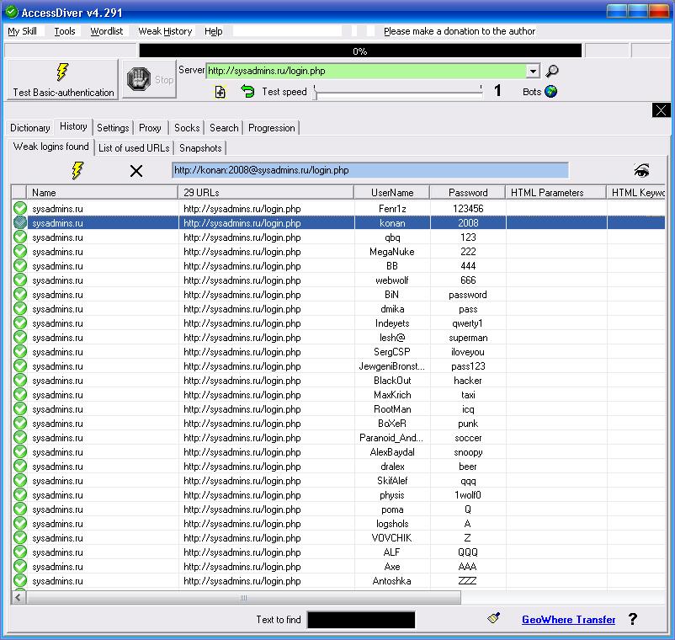Click the Stop hand button
Image resolution: width=675 pixels, height=640 pixels.
[x=149, y=80]
